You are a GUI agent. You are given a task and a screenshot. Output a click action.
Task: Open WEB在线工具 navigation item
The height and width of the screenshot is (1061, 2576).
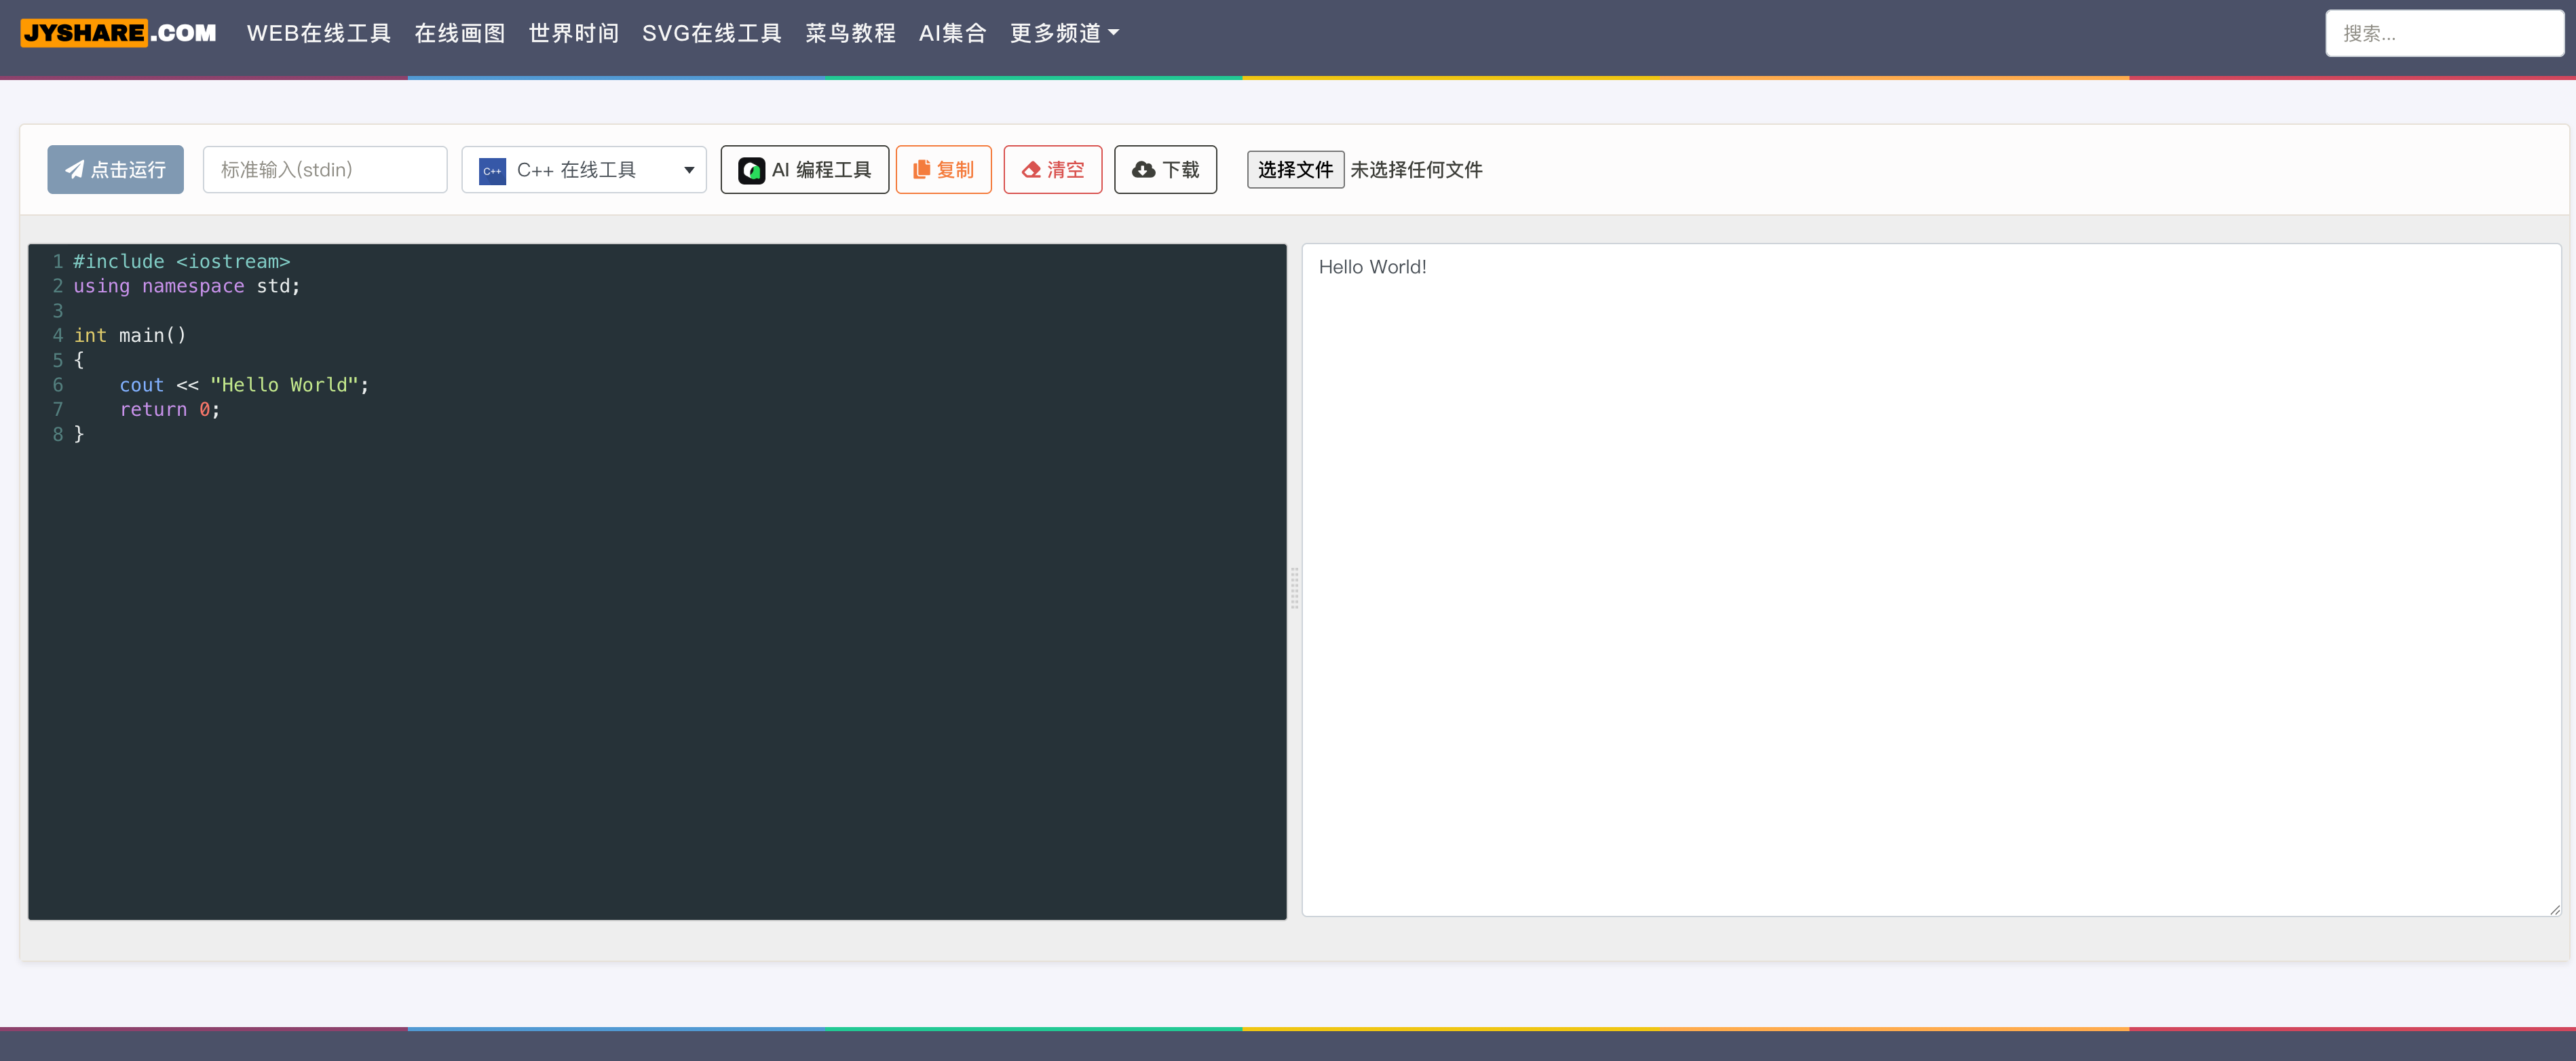[x=318, y=33]
